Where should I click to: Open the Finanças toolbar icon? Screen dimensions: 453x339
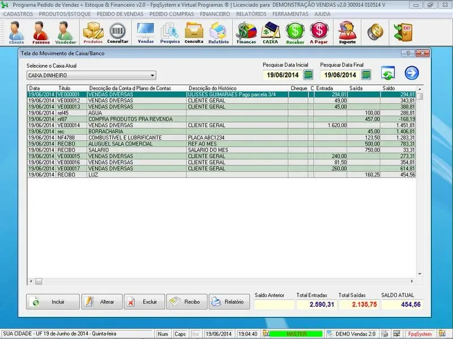pyautogui.click(x=246, y=32)
